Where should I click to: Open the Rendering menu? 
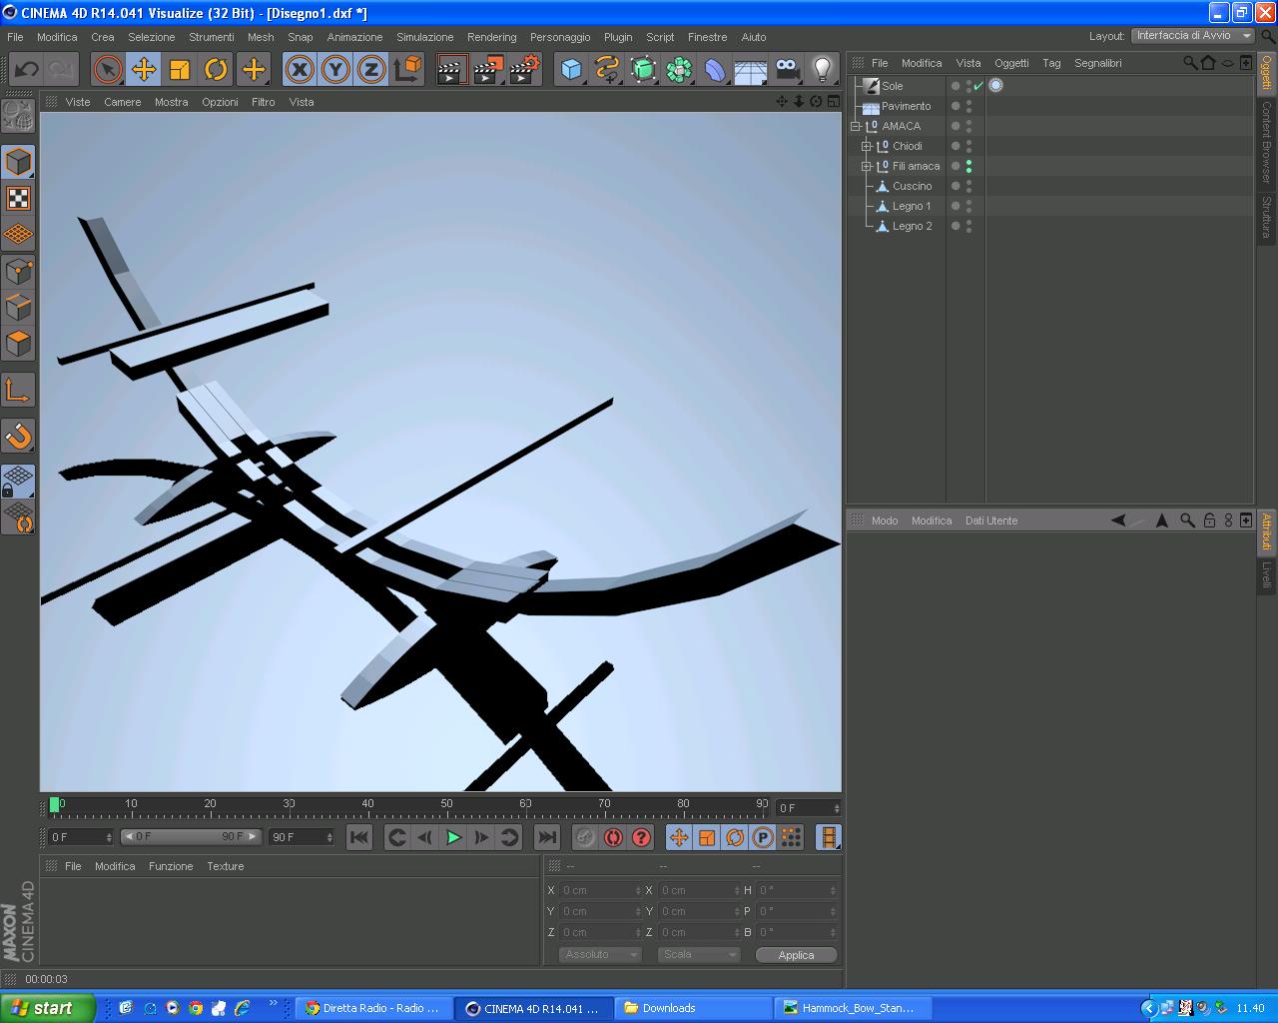pyautogui.click(x=492, y=37)
